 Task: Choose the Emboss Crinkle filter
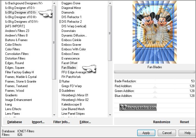[x=71, y=40]
